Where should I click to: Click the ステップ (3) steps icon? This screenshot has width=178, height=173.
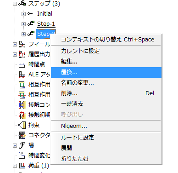pyautogui.click(x=22, y=4)
